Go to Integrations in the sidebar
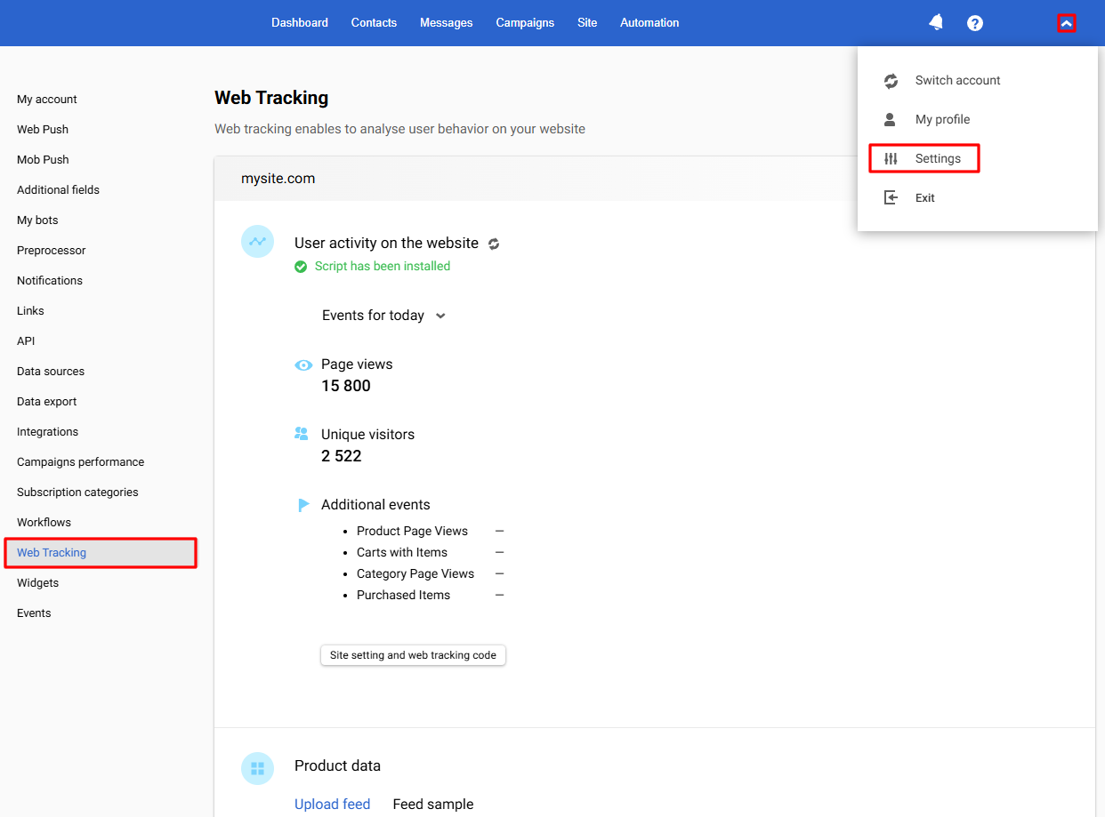Viewport: 1105px width, 817px height. (47, 432)
